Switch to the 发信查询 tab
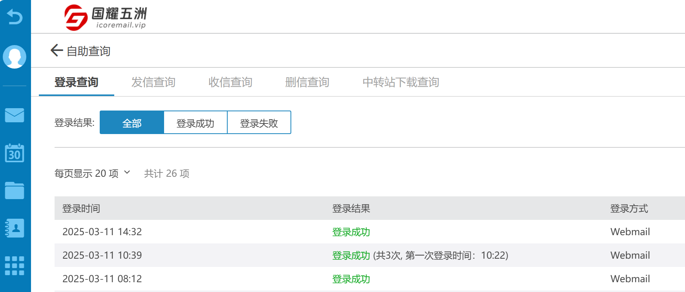Viewport: 685px width, 292px height. point(153,82)
